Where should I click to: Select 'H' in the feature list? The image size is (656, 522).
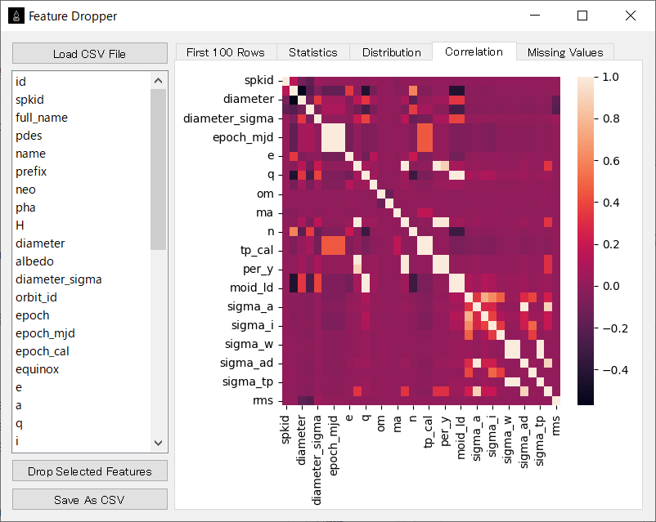pos(82,225)
